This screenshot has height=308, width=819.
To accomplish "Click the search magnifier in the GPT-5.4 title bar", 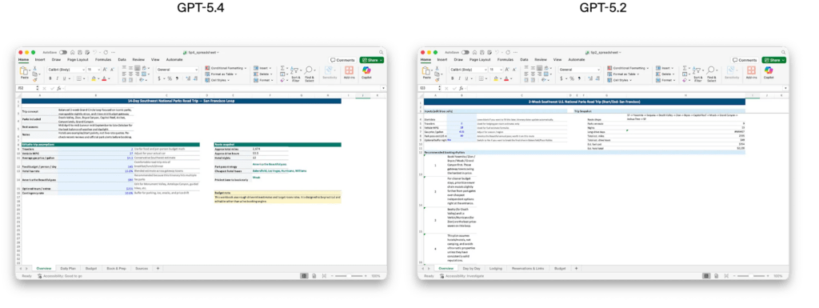I will tap(382, 52).
